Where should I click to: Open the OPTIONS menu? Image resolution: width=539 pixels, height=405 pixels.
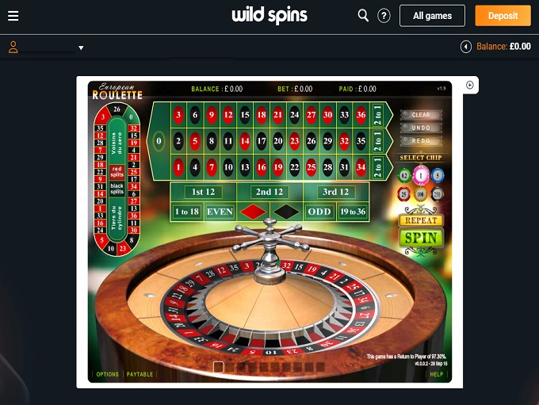(x=107, y=374)
